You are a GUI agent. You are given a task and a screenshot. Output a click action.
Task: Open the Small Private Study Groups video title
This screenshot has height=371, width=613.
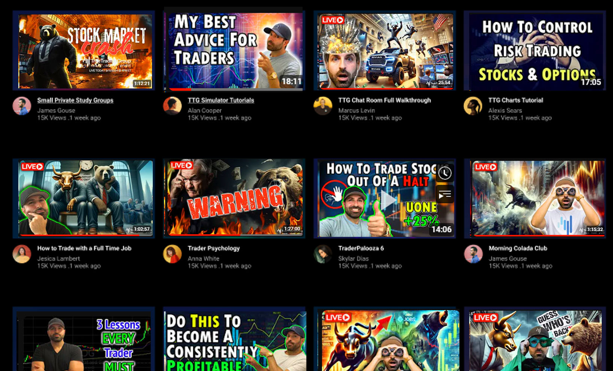click(75, 100)
